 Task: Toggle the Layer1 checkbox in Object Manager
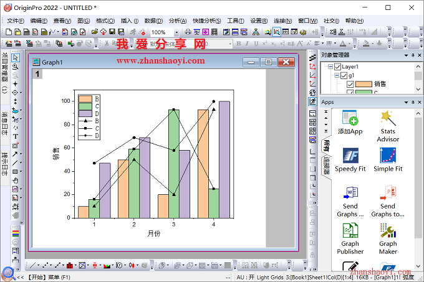(x=337, y=67)
